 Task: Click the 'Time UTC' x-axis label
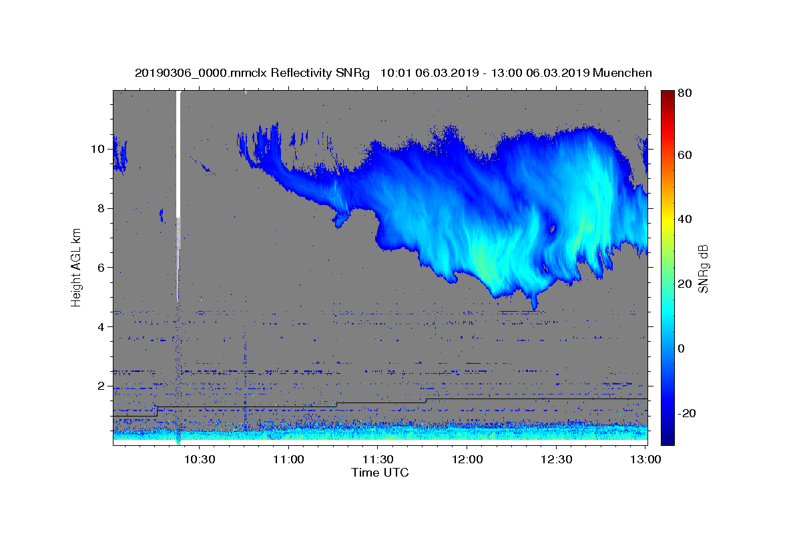(380, 473)
